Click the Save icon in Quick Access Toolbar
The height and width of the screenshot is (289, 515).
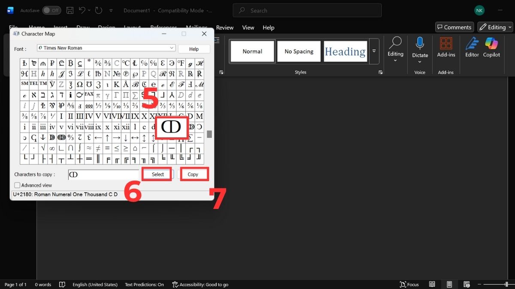(x=69, y=10)
